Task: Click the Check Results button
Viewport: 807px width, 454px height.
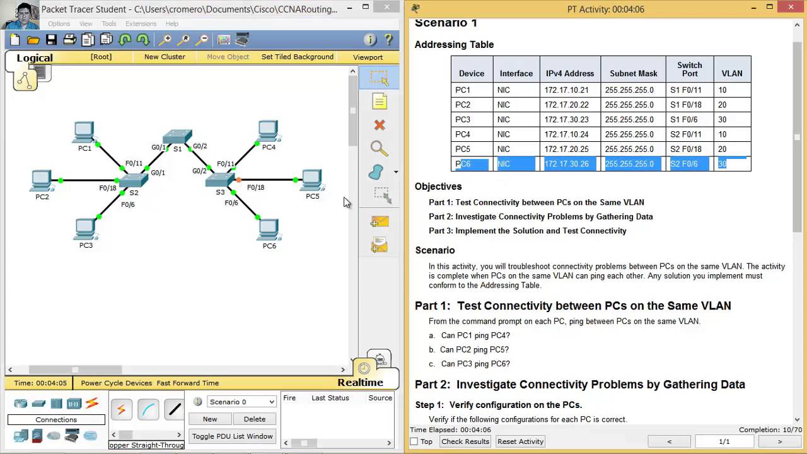Action: pyautogui.click(x=465, y=441)
